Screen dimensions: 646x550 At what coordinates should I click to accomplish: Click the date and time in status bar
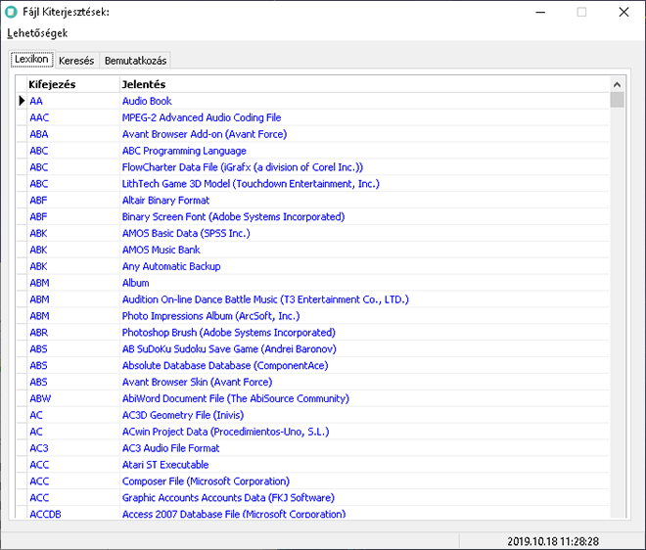coord(553,541)
